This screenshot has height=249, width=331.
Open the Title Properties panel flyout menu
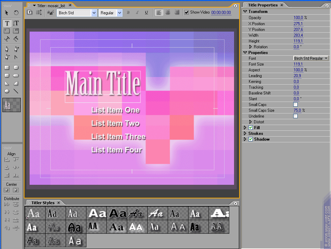327,6
